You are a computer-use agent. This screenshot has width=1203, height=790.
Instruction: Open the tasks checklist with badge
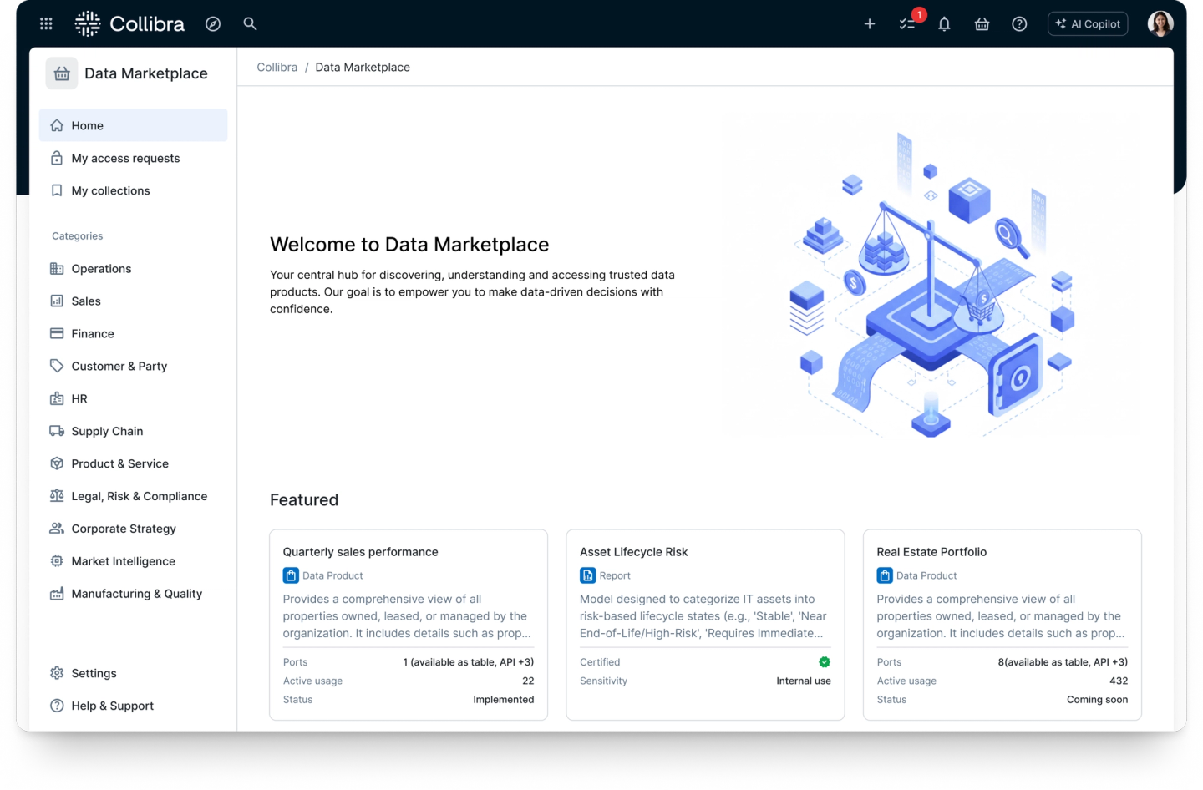click(907, 24)
